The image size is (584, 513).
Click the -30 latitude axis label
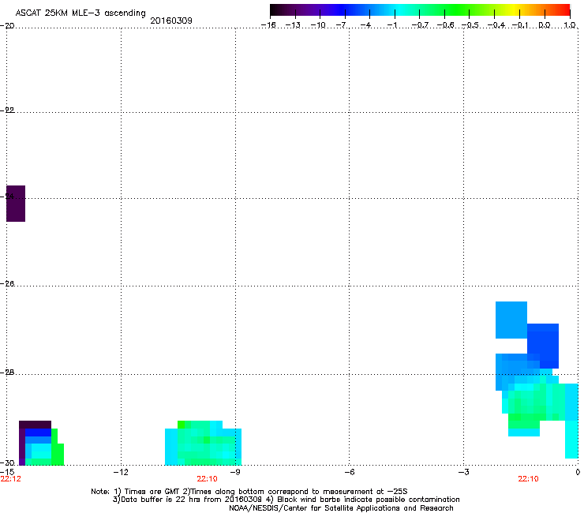pos(7,462)
